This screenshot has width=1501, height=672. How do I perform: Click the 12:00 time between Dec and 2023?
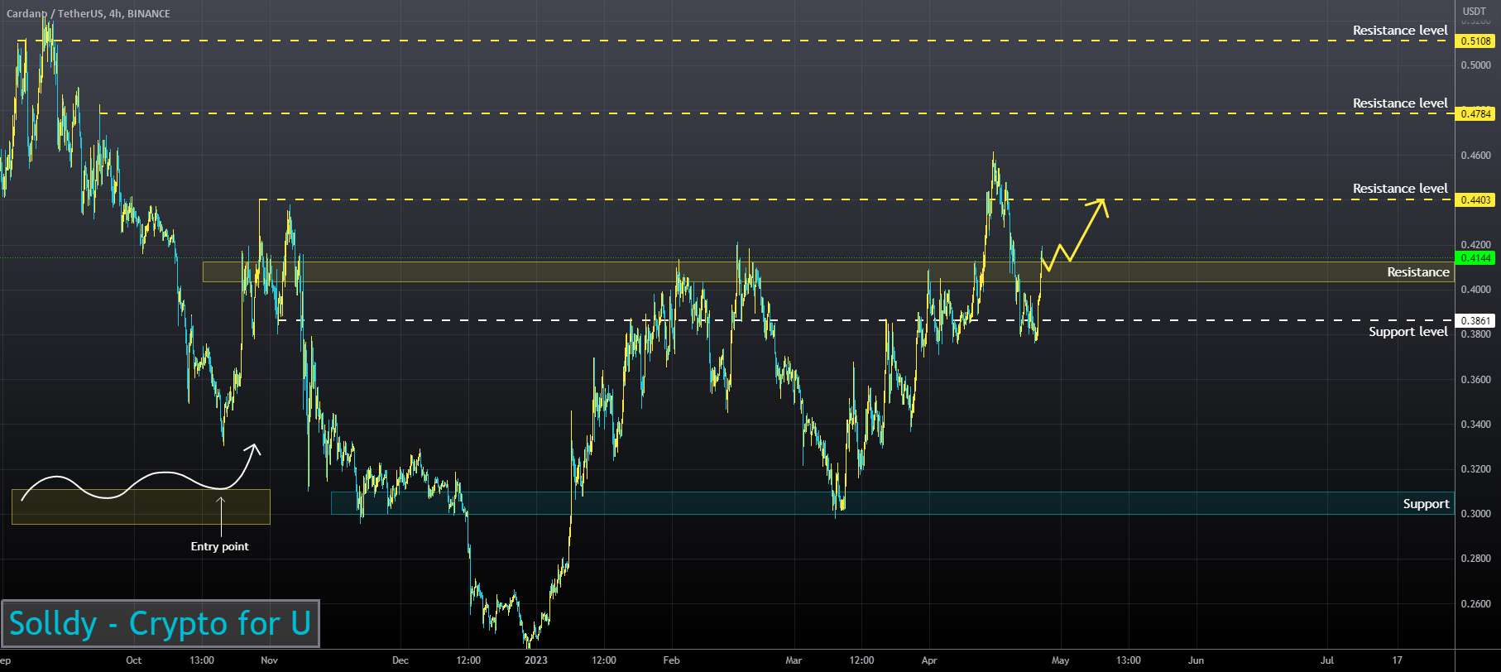pyautogui.click(x=468, y=660)
